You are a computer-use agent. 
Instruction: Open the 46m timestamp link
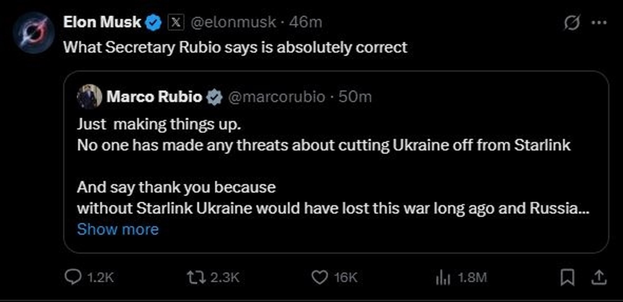tap(306, 22)
